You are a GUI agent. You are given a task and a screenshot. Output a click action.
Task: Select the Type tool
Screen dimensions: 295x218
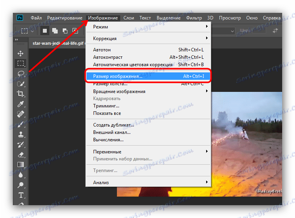[21, 195]
